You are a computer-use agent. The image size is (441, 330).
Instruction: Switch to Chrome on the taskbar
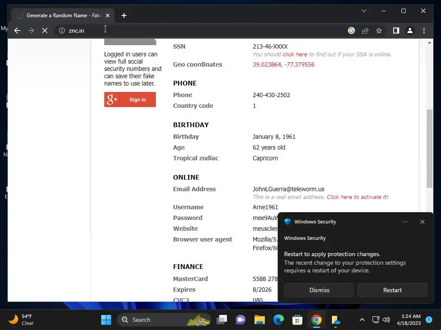(317, 320)
